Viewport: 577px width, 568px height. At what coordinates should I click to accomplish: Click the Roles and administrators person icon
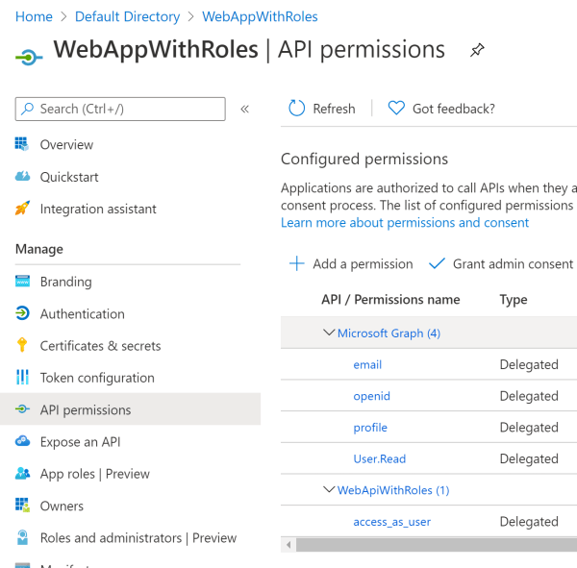click(22, 537)
